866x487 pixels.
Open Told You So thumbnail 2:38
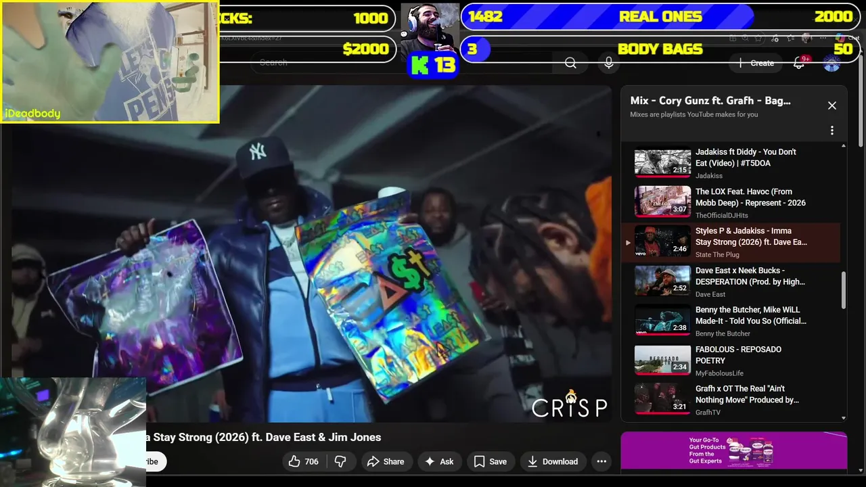point(662,320)
